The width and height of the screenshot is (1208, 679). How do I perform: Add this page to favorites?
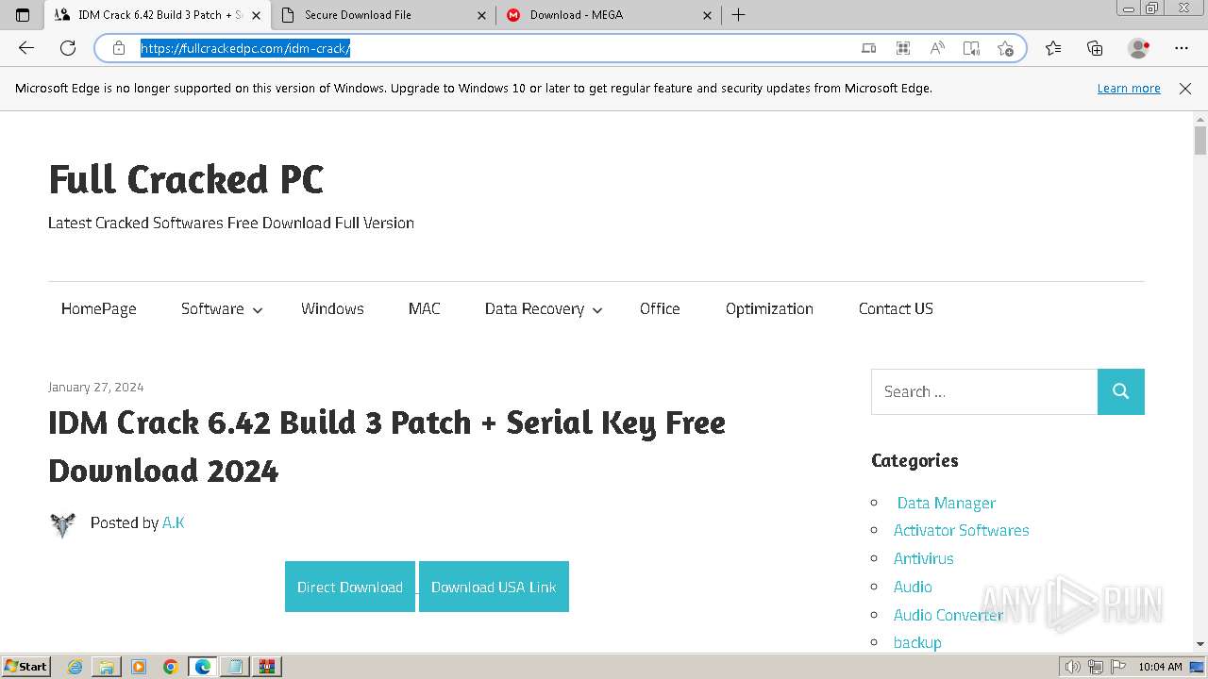pyautogui.click(x=1005, y=48)
